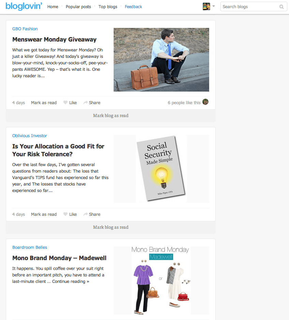Go to Home in navigation
The height and width of the screenshot is (320, 289).
[53, 7]
